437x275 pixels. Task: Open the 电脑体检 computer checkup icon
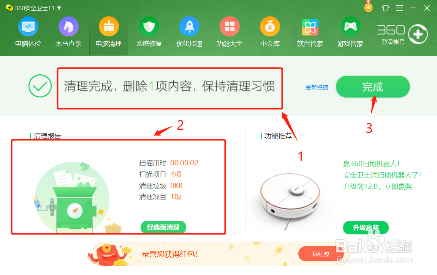[x=28, y=27]
